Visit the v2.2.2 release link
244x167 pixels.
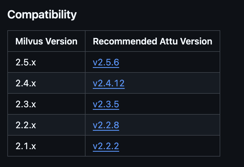click(106, 146)
